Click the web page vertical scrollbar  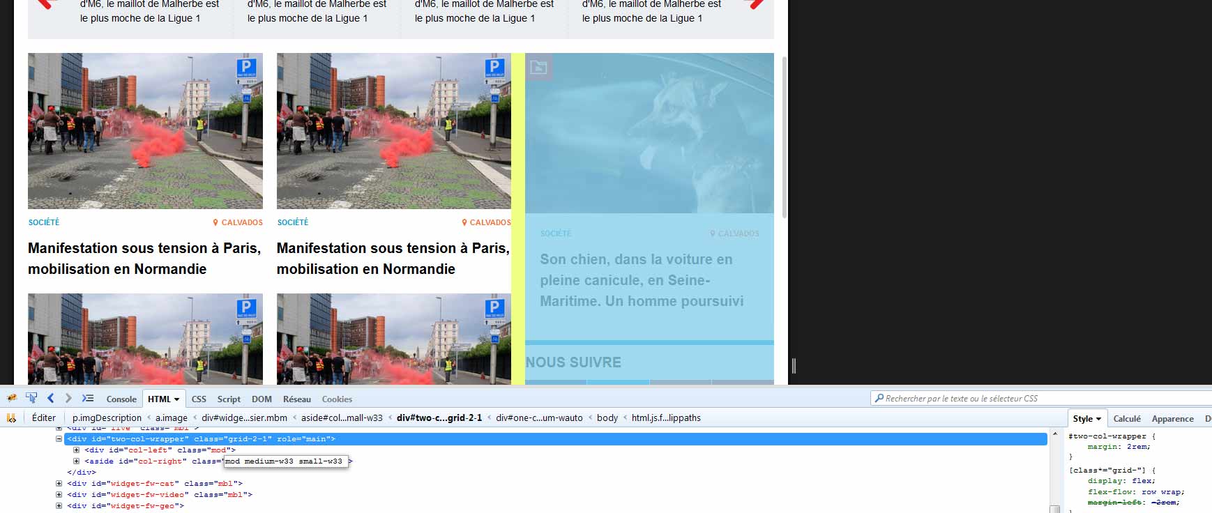coord(784,137)
